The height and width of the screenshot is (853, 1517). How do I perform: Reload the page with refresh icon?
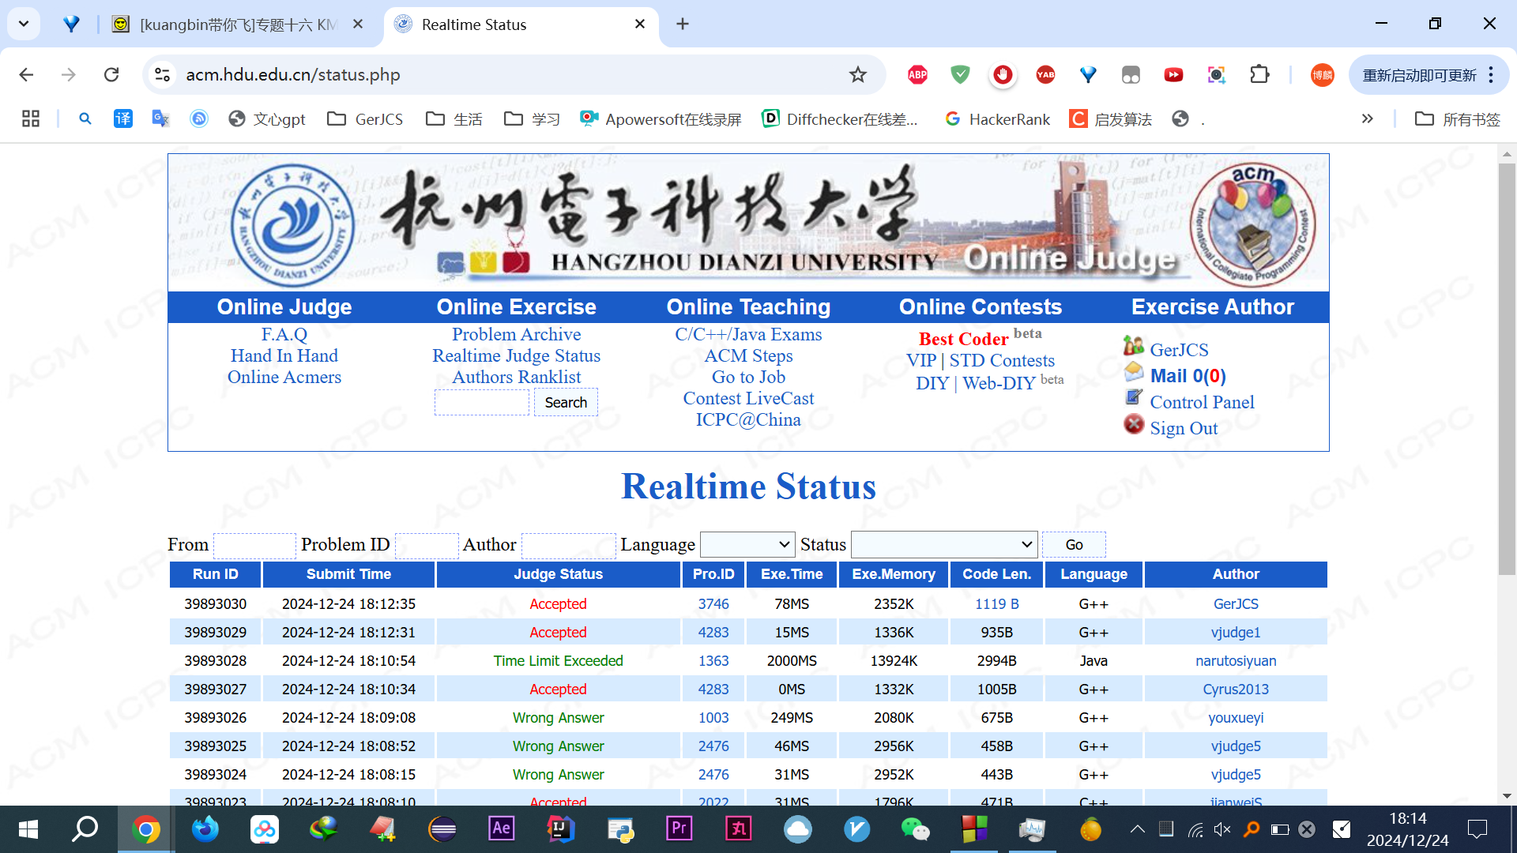[x=111, y=75]
